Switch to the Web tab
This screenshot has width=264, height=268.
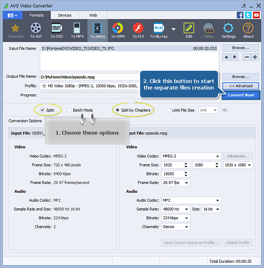pyautogui.click(x=93, y=15)
